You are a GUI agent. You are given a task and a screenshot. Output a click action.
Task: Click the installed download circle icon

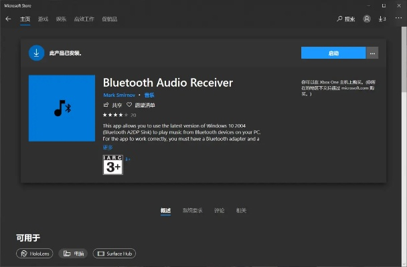tap(37, 52)
